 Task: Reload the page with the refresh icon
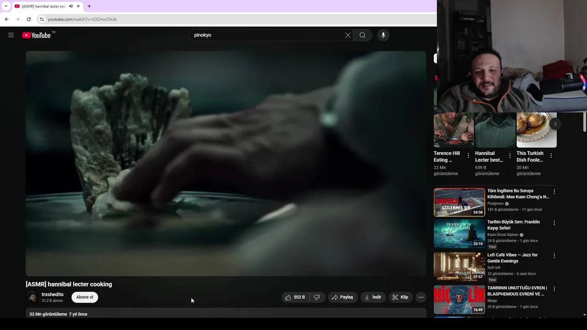28,19
